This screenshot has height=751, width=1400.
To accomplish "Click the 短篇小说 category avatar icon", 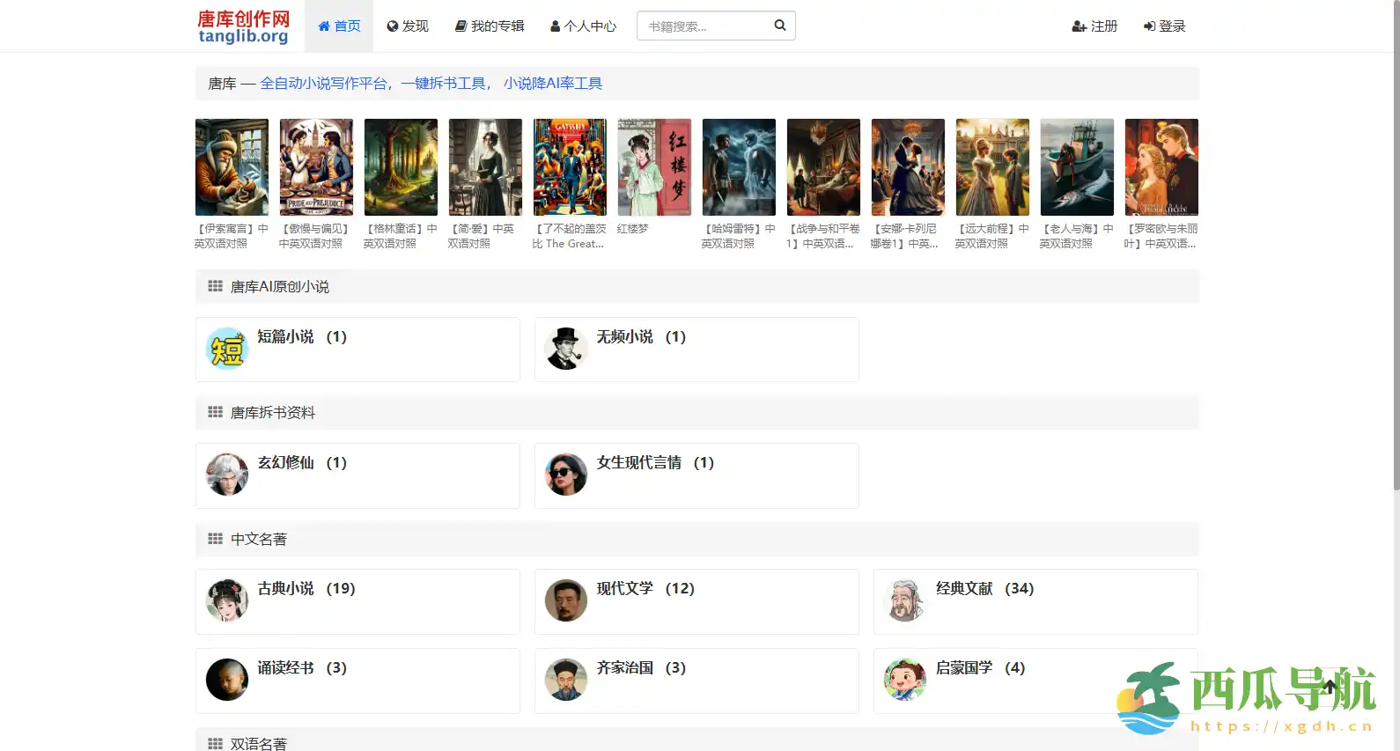I will (227, 350).
